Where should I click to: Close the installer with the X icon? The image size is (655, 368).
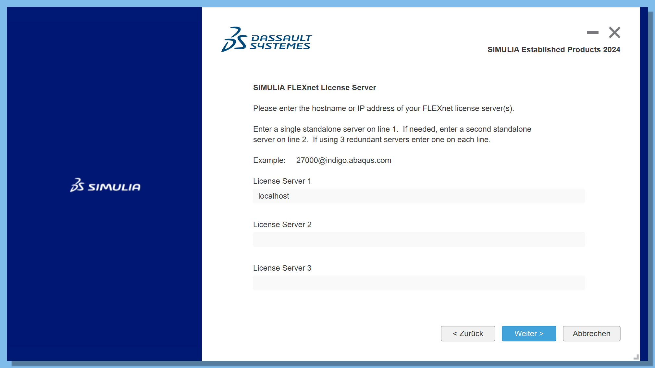click(614, 32)
